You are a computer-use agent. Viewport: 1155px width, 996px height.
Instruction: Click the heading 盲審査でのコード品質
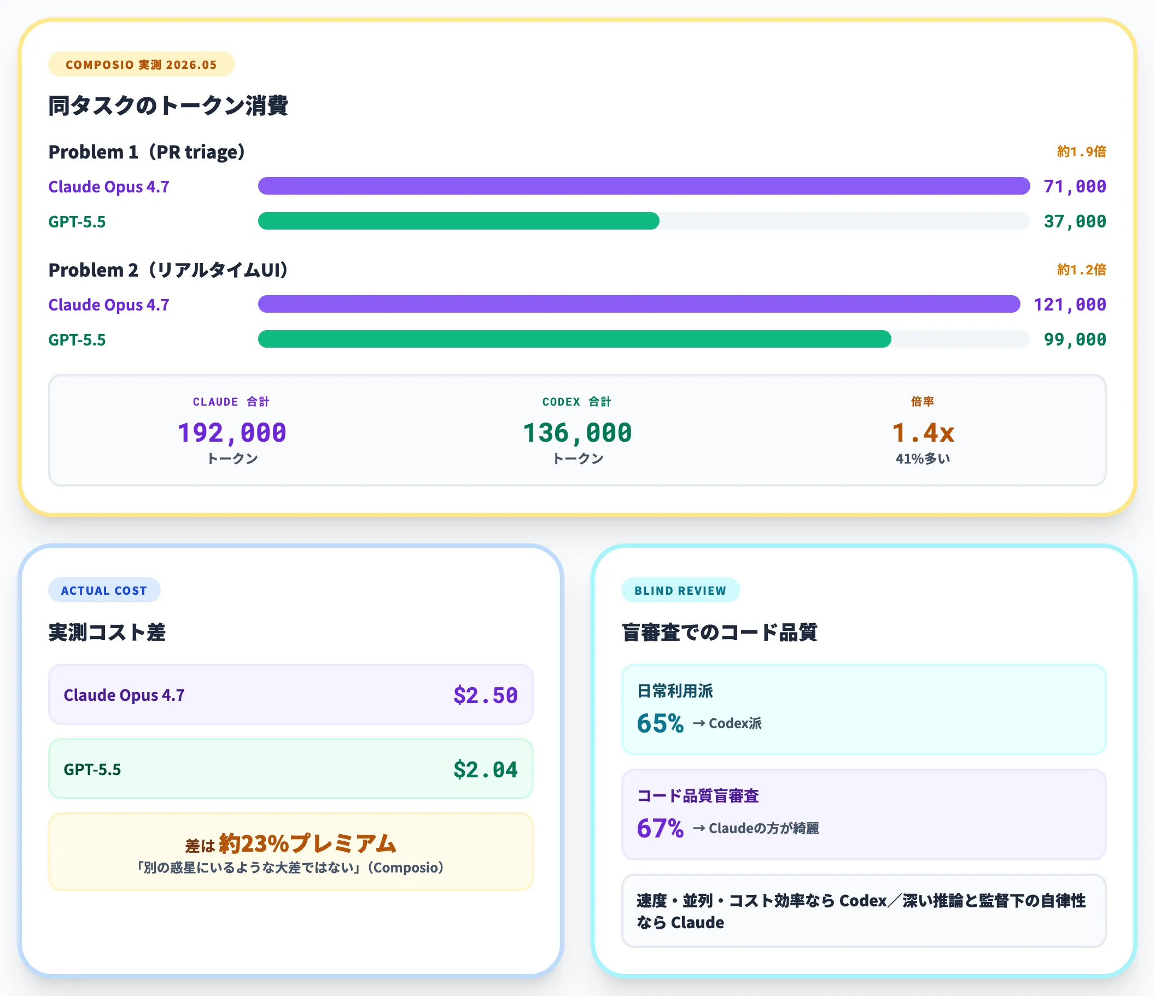click(x=720, y=632)
